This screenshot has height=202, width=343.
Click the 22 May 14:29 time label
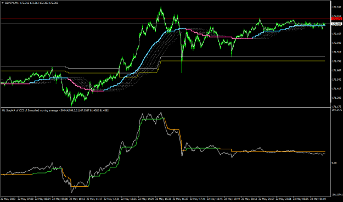pos(146,199)
